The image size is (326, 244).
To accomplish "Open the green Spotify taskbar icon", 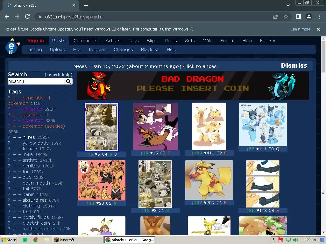I will 25,240.
